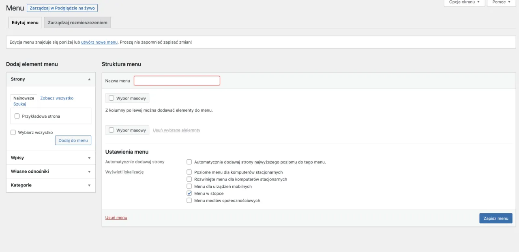Collapse the Strony panel arrow
This screenshot has height=252, width=519.
tap(89, 79)
